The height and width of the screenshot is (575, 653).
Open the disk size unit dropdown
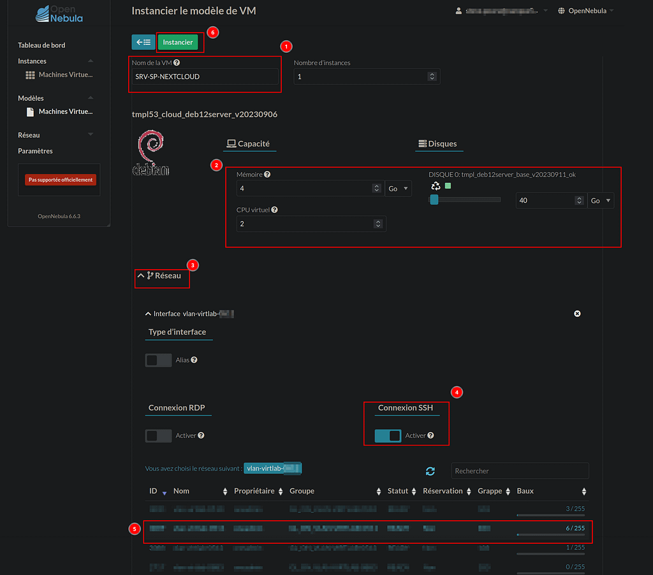tap(601, 200)
